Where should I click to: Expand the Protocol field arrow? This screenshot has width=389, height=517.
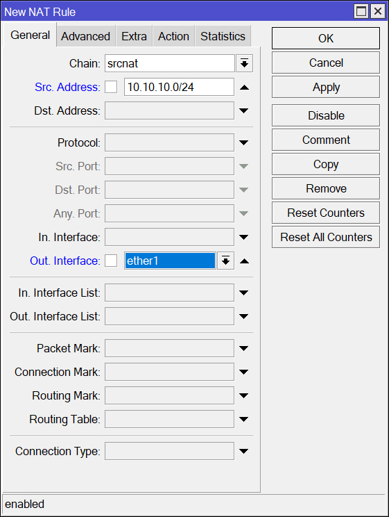pos(244,142)
